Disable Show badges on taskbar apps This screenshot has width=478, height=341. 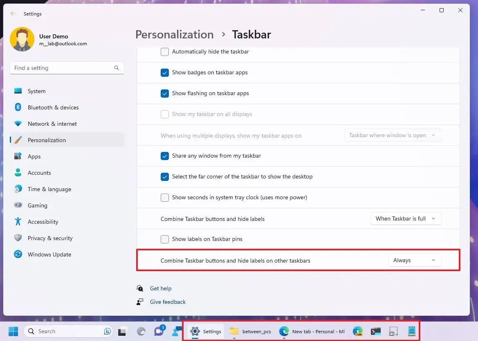tap(164, 73)
